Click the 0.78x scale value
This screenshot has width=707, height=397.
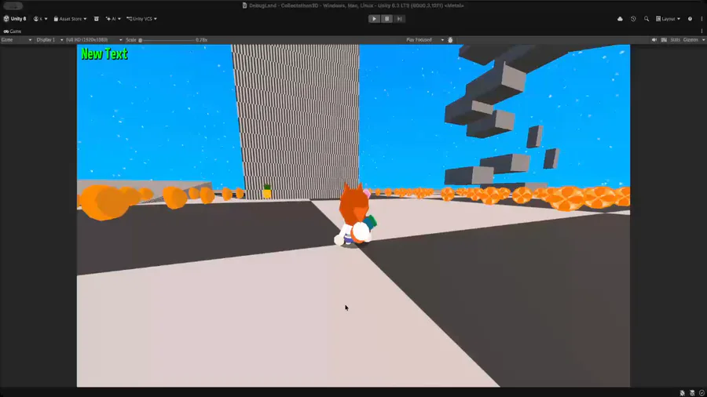[202, 40]
